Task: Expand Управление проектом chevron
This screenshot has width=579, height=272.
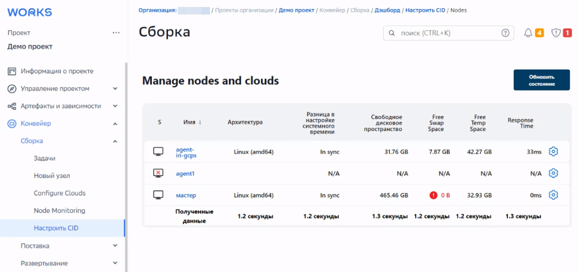Action: (115, 88)
